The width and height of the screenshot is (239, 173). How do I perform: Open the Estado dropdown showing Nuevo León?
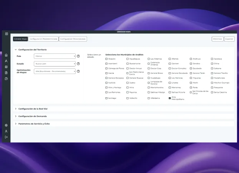[55, 63]
